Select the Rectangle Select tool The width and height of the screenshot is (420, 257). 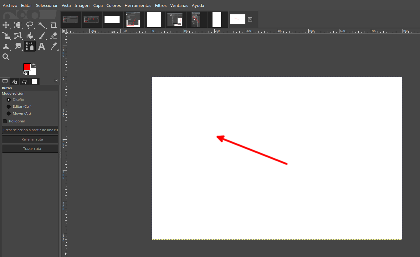click(18, 25)
